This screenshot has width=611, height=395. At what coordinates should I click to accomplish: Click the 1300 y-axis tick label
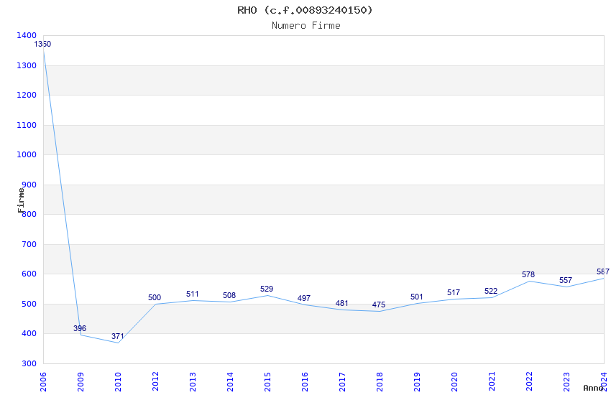(27, 65)
